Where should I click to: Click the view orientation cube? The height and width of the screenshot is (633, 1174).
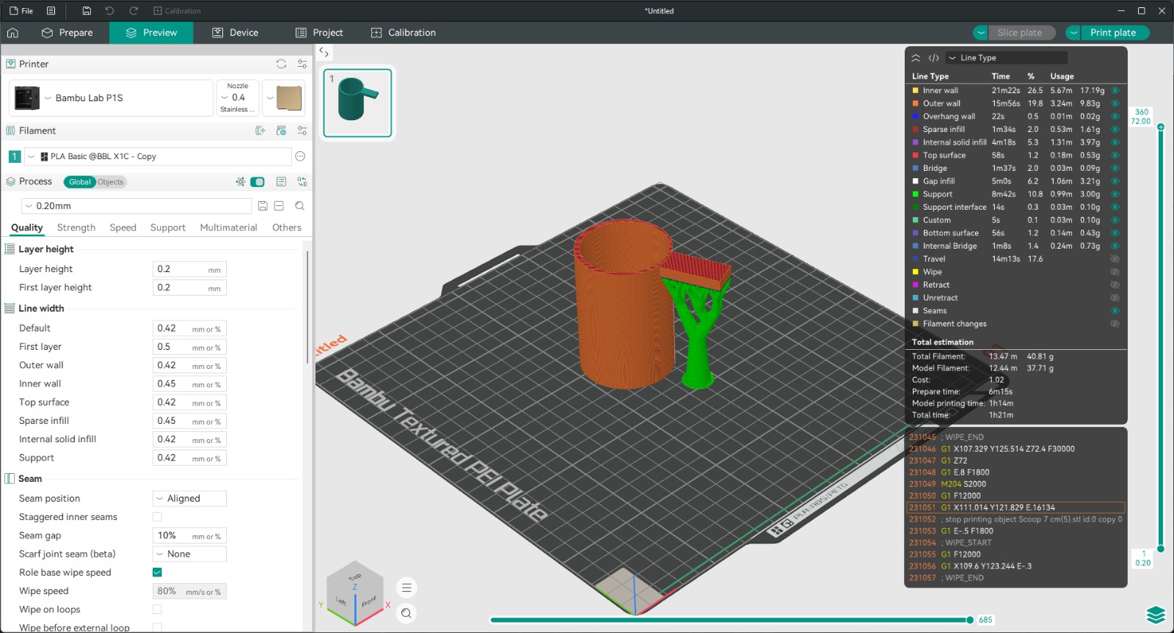(355, 592)
